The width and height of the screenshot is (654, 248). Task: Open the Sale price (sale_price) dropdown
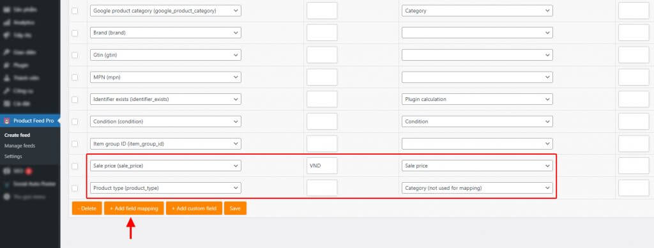tap(165, 166)
